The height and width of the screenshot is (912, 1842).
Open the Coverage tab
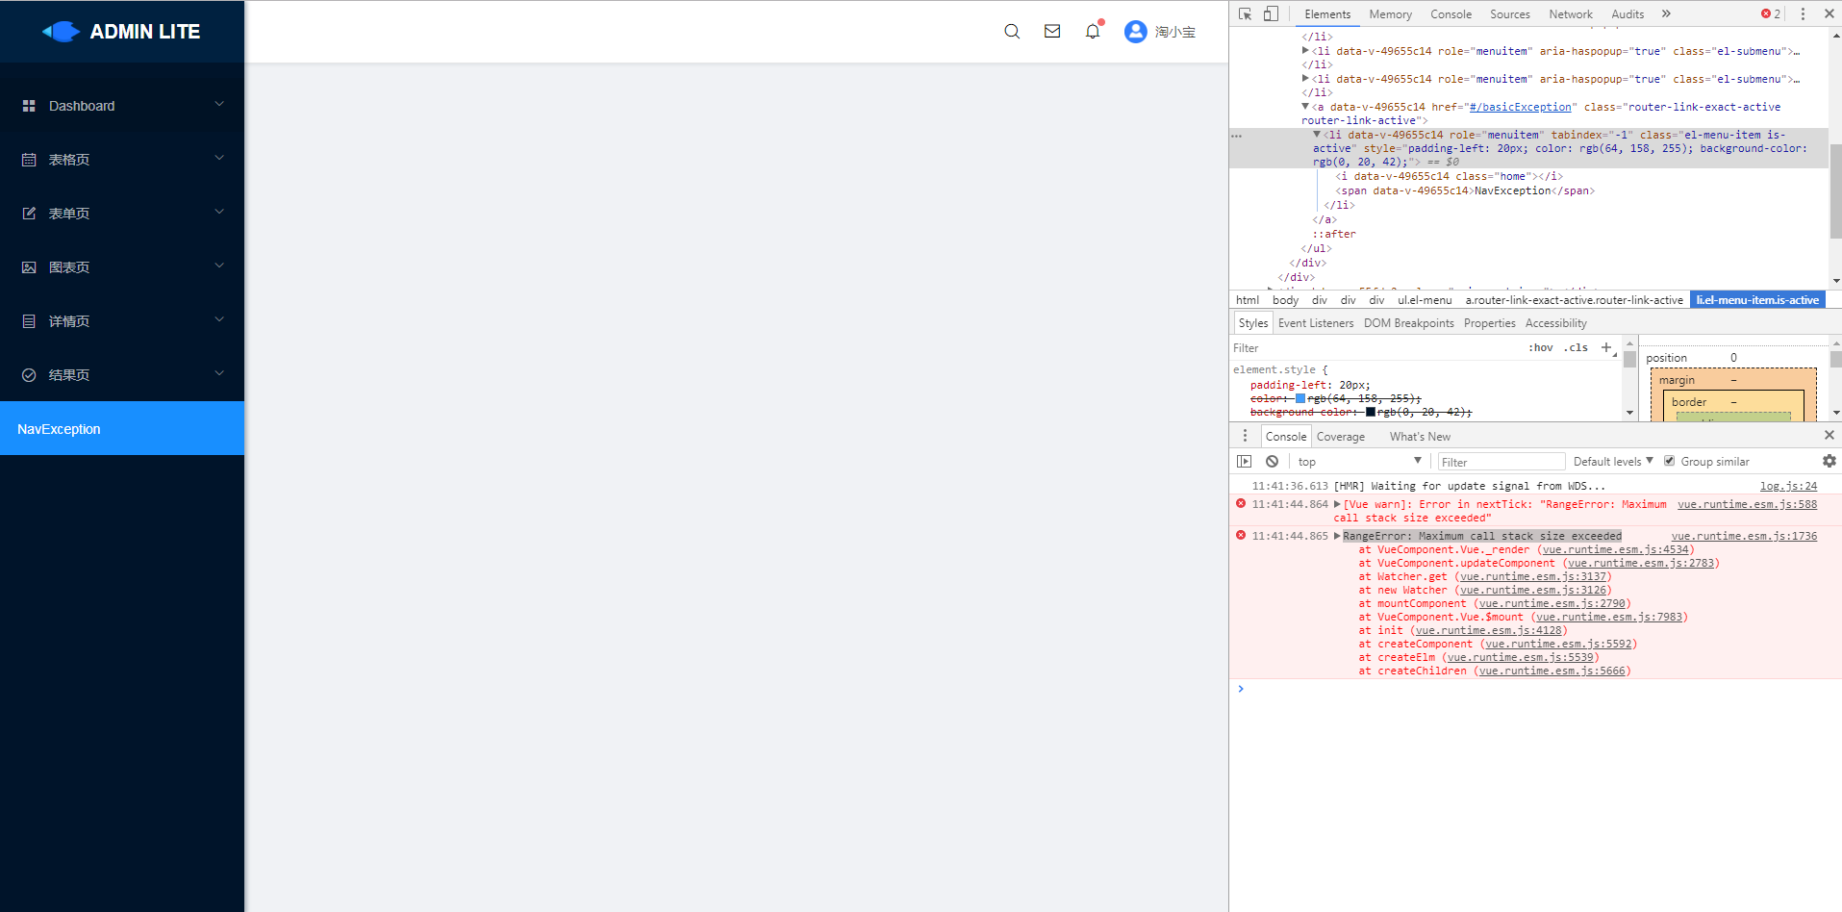click(1340, 436)
